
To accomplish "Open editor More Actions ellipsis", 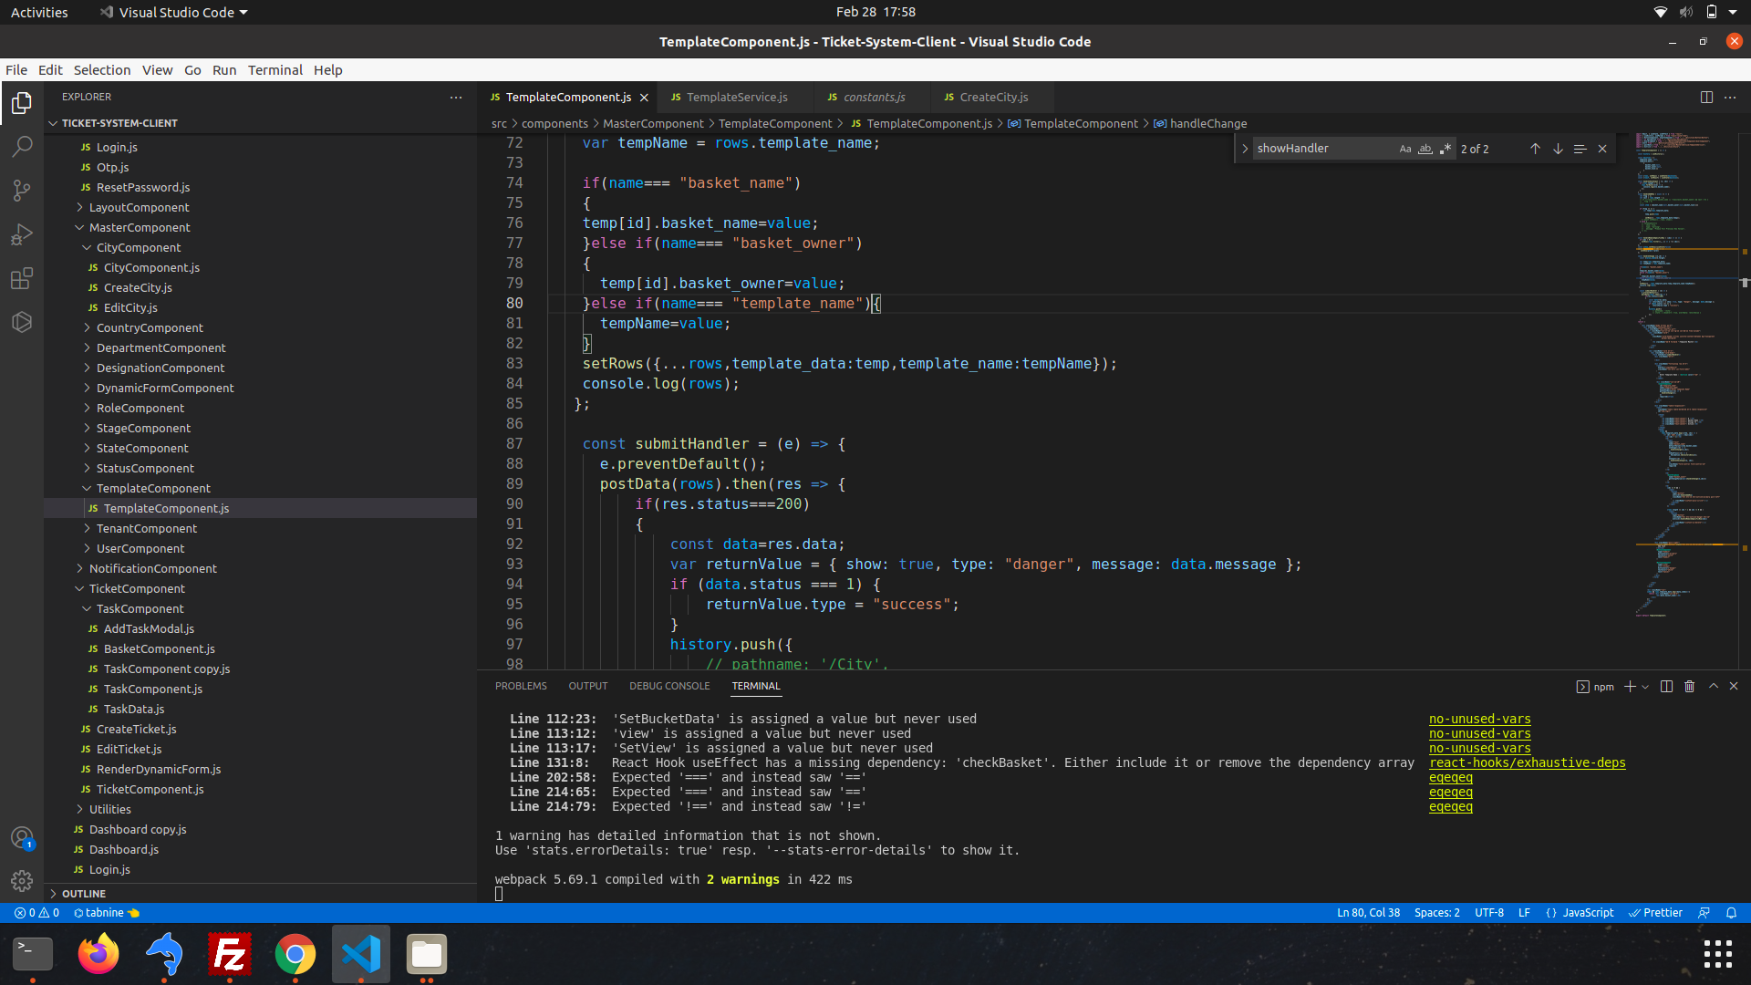I will 1730,97.
